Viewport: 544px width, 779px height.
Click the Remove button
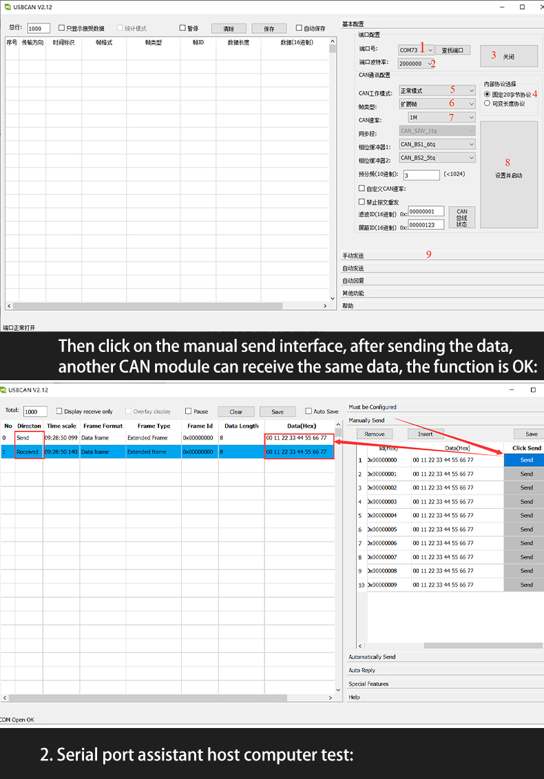tap(375, 434)
